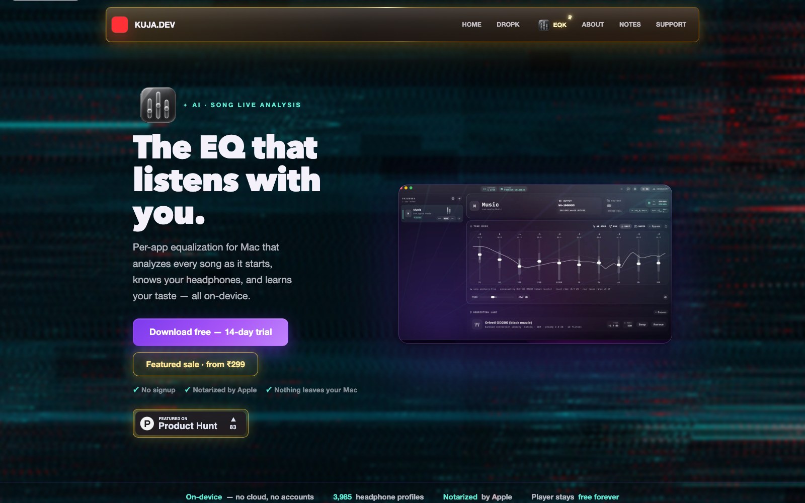Image resolution: width=805 pixels, height=503 pixels.
Task: Click the Product Hunt 'P' logo
Action: (x=146, y=424)
